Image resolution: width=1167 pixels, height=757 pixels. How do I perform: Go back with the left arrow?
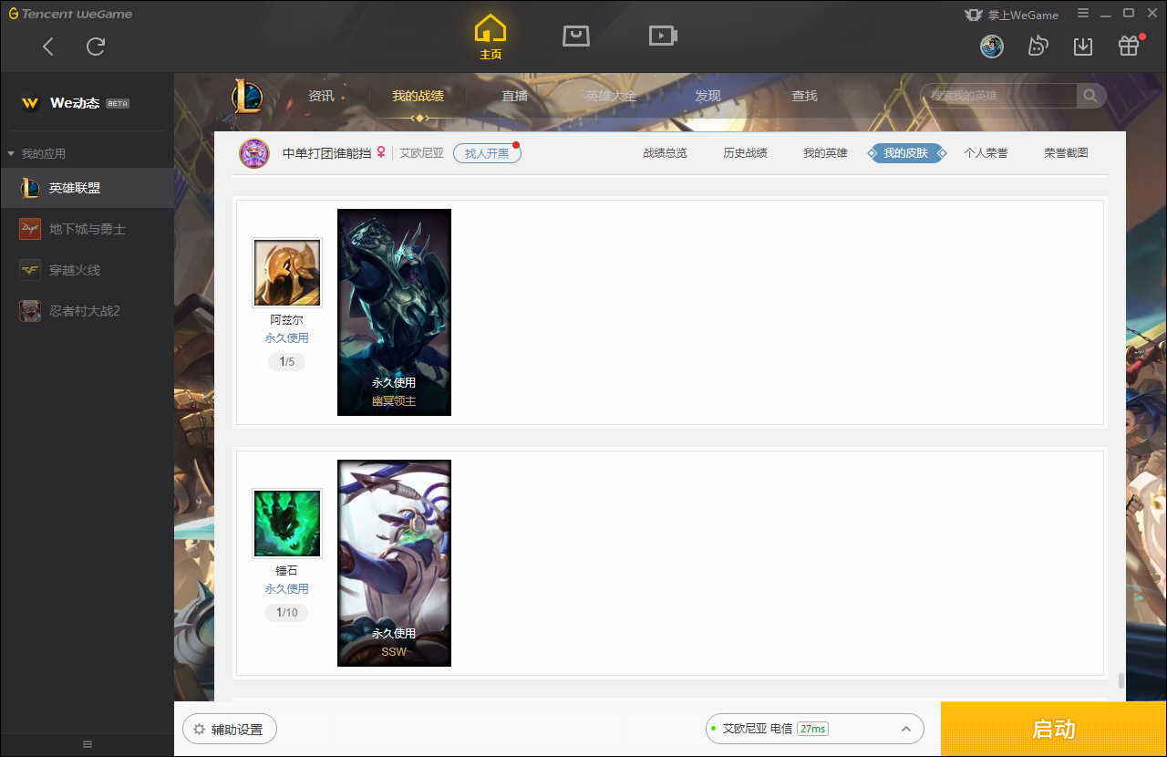(48, 47)
